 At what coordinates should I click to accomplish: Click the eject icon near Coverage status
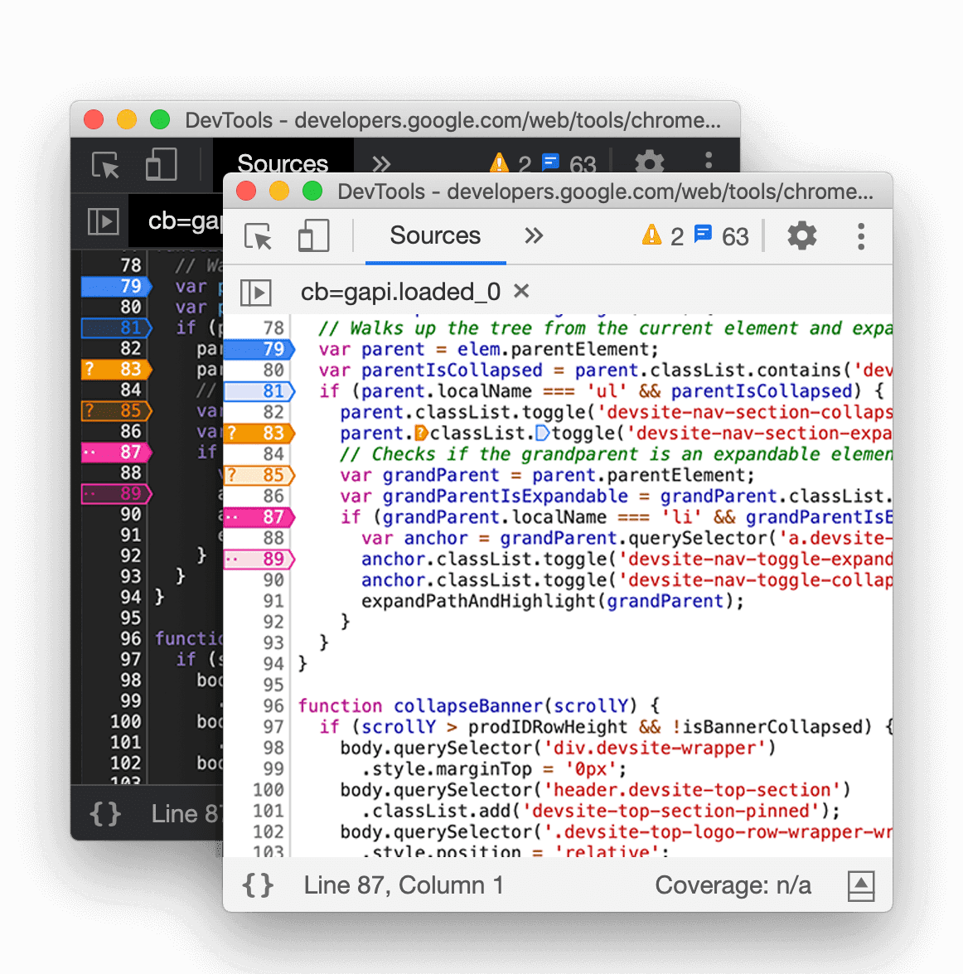point(861,885)
